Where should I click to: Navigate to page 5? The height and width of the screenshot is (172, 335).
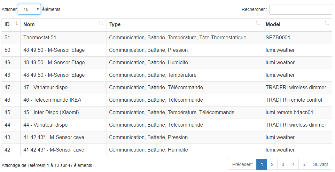304,164
